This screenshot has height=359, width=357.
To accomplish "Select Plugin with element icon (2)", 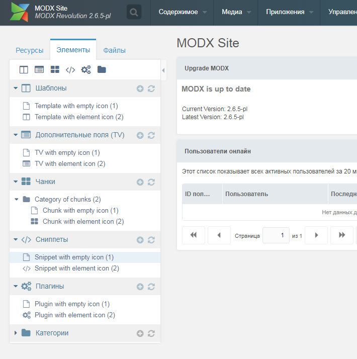I will coord(74,315).
